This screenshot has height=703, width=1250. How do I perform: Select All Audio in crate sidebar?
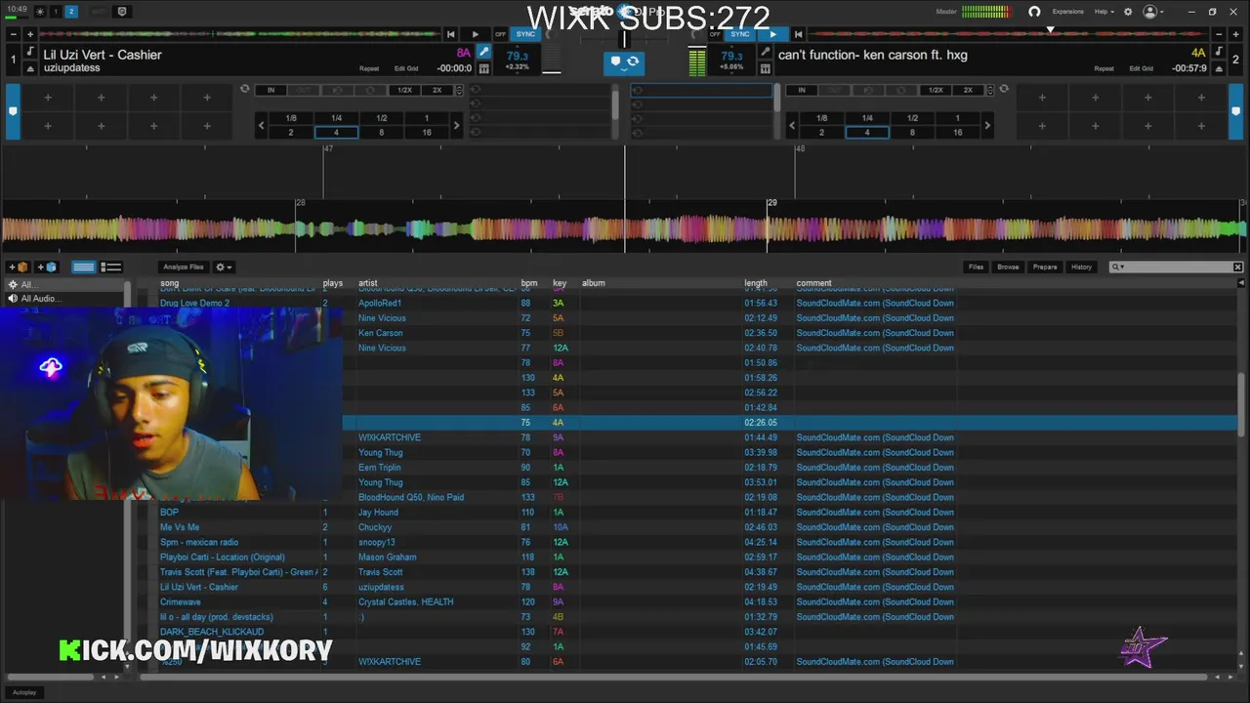pyautogui.click(x=40, y=299)
